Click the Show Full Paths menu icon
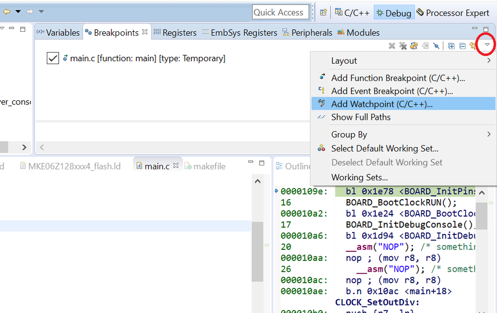The height and width of the screenshot is (313, 497). click(321, 117)
